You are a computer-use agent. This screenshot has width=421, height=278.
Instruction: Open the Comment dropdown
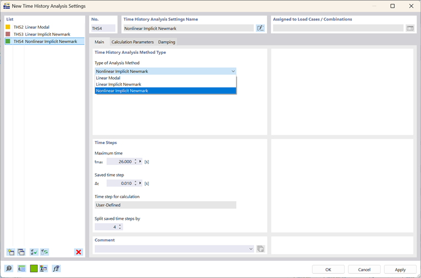tap(251, 249)
